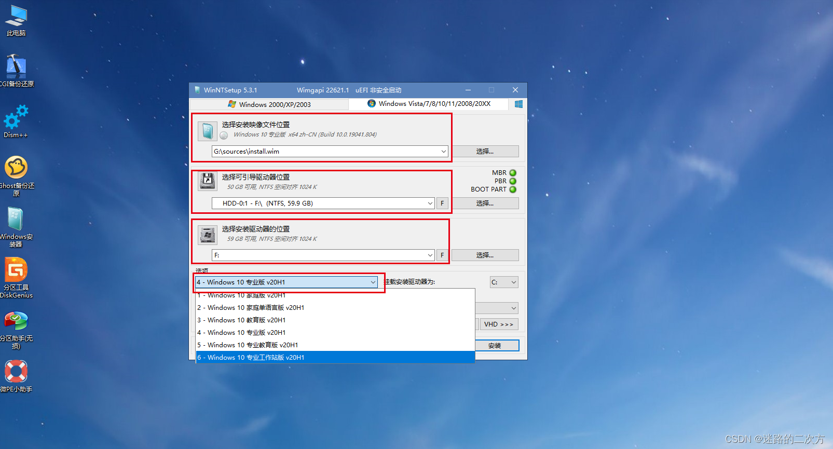
Task: Click the install image file icon
Action: pyautogui.click(x=208, y=131)
